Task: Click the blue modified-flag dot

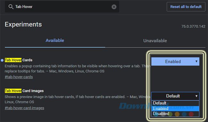Action: coord(2,60)
